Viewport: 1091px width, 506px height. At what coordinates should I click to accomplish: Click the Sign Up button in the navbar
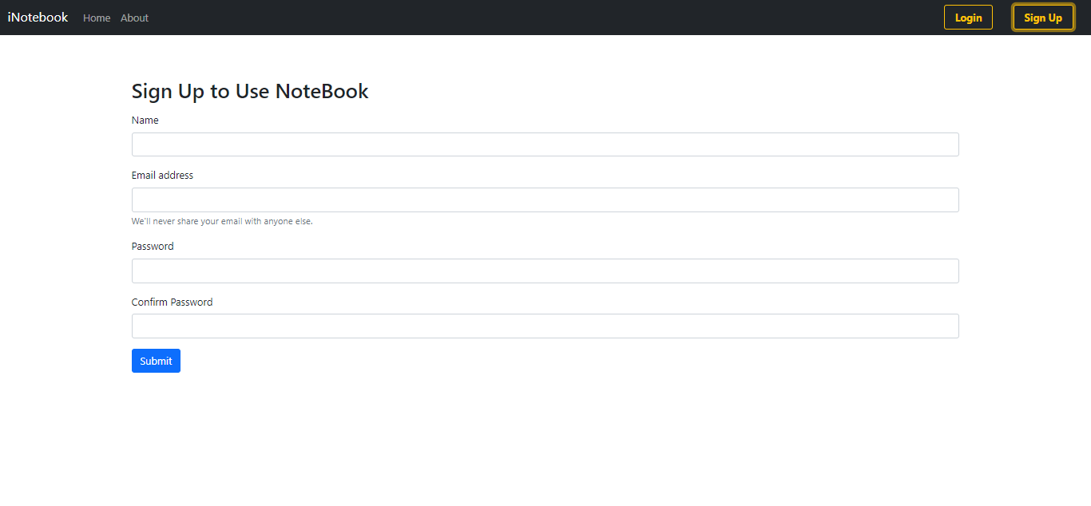pyautogui.click(x=1043, y=17)
